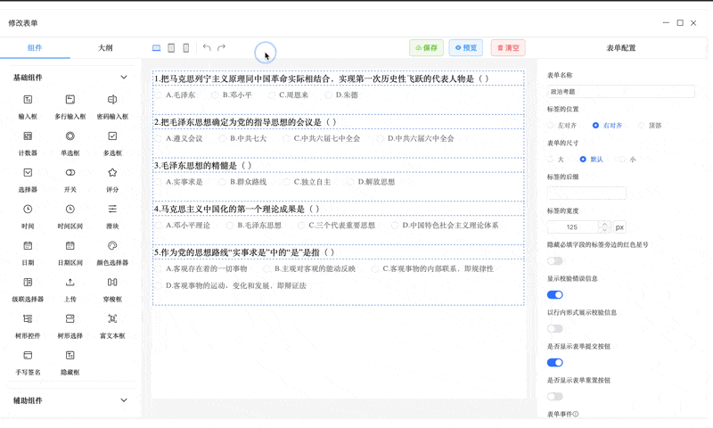Image resolution: width=713 pixels, height=428 pixels.
Task: Switch to desktop preview device icon
Action: pos(157,48)
